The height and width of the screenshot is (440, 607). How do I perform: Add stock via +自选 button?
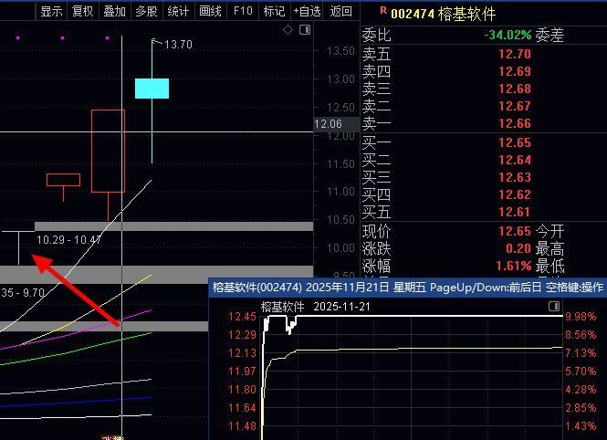pos(307,11)
